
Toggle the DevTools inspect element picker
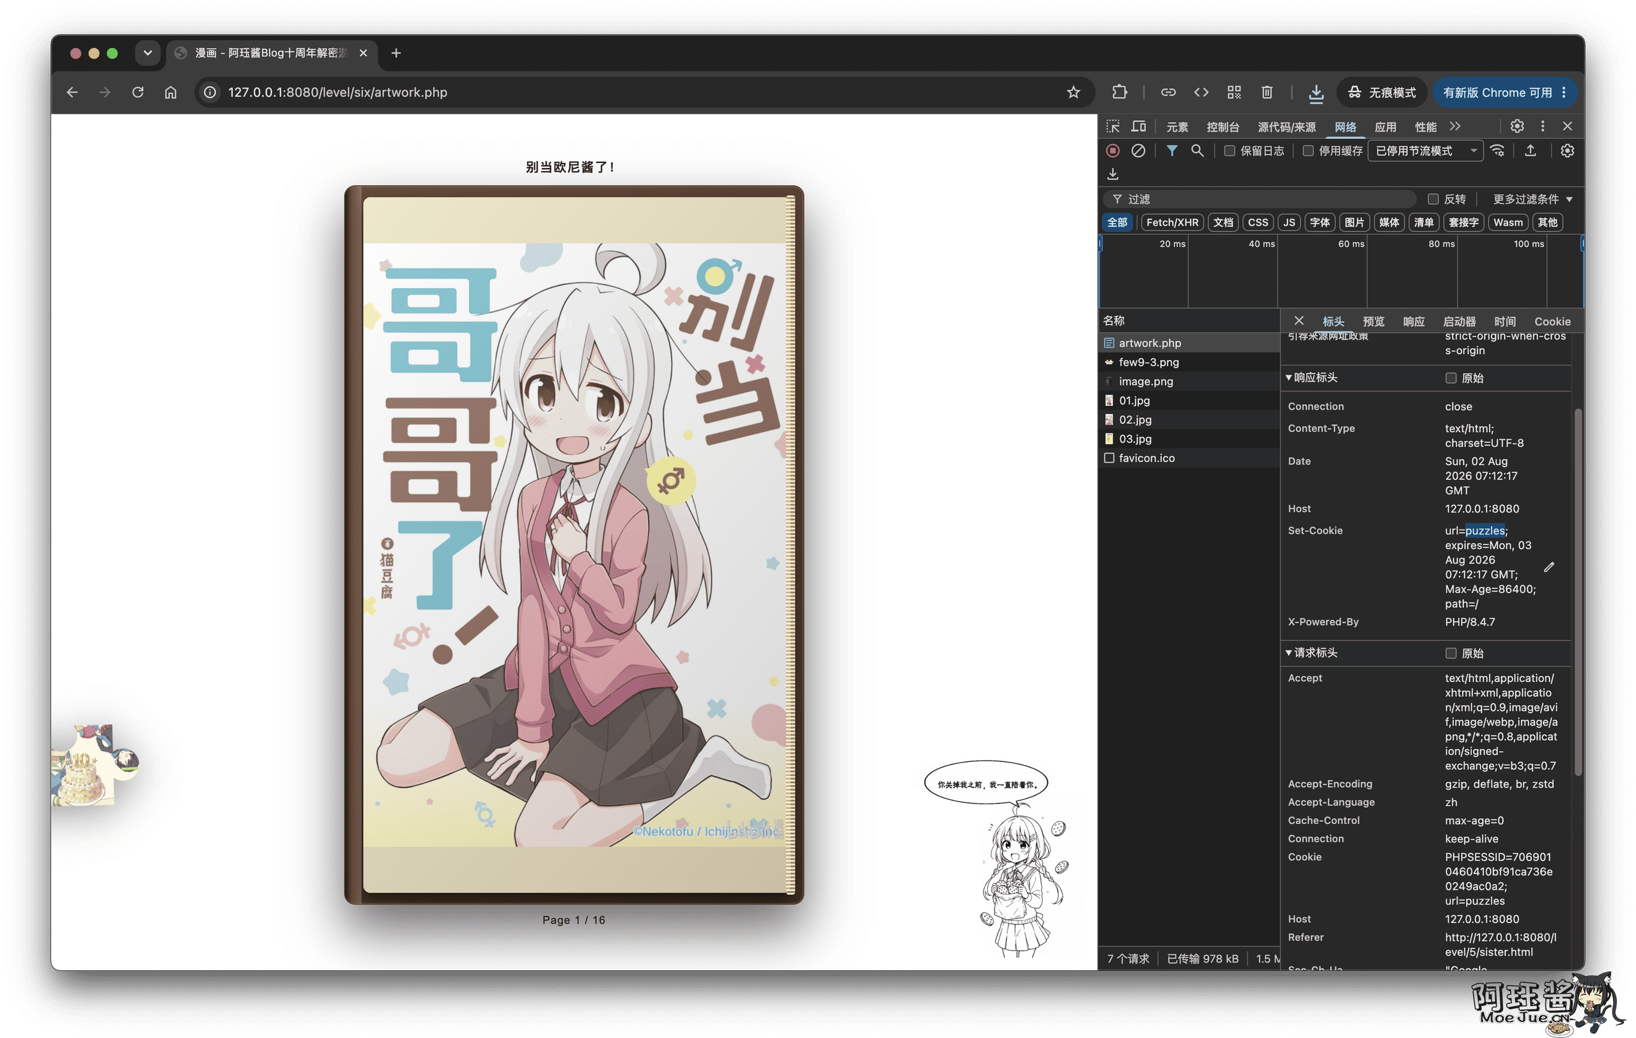(x=1112, y=127)
